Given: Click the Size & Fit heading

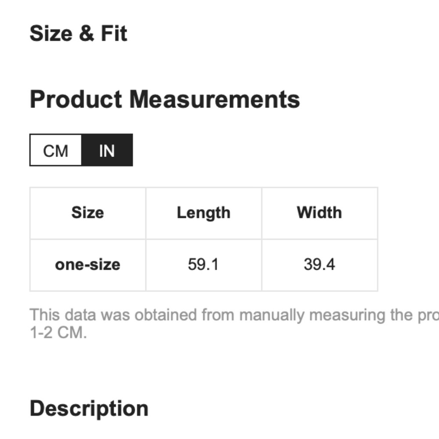Looking at the screenshot, I should 79,34.
